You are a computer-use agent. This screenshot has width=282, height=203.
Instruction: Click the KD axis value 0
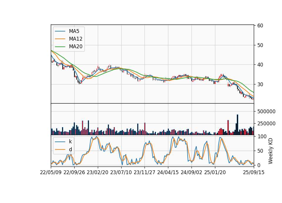[259, 165]
